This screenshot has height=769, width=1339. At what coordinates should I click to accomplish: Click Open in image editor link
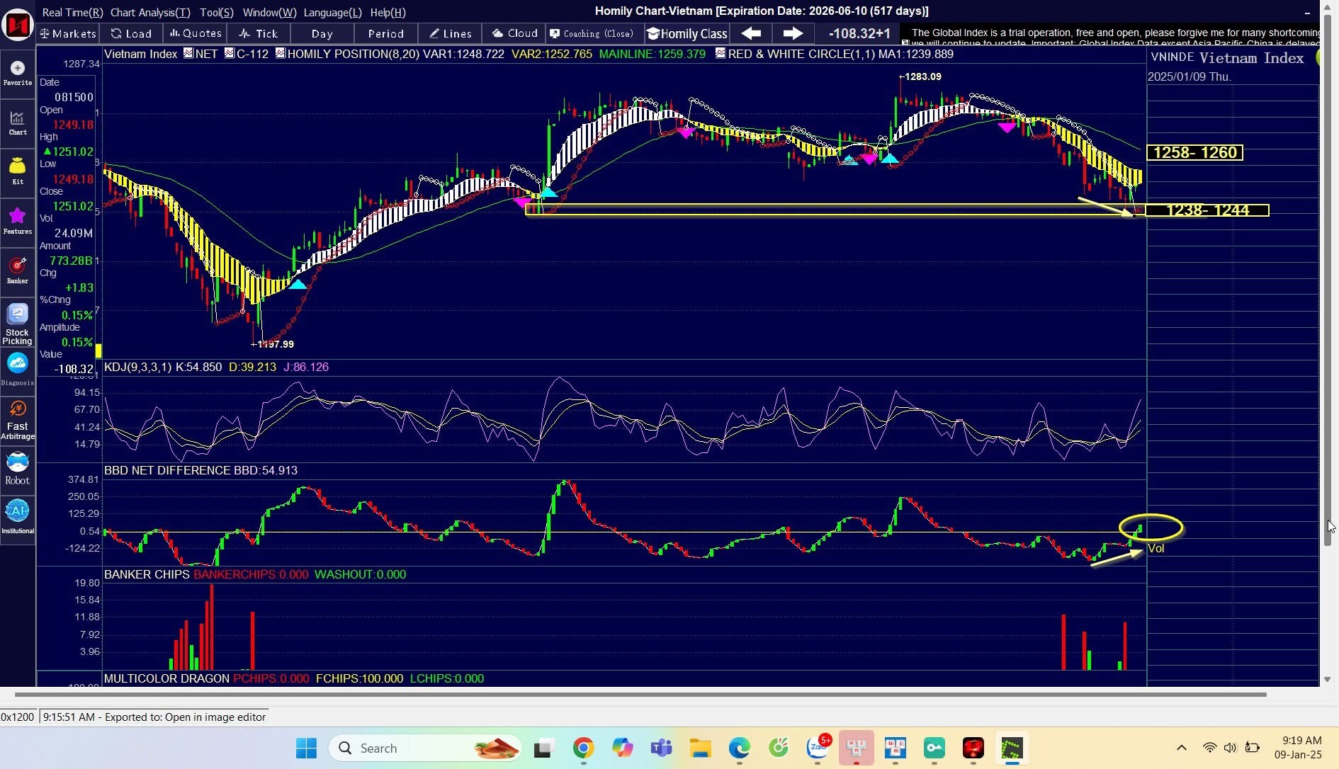(x=215, y=717)
